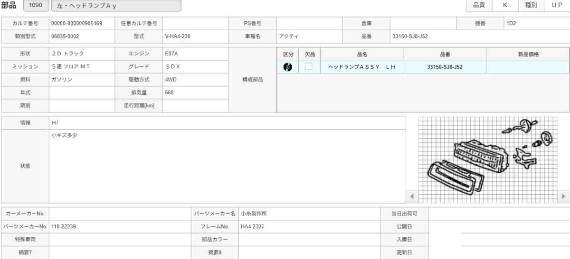This screenshot has height=259, width=570.
Task: Click the empty 走行距離[km] field
Action: (x=196, y=106)
